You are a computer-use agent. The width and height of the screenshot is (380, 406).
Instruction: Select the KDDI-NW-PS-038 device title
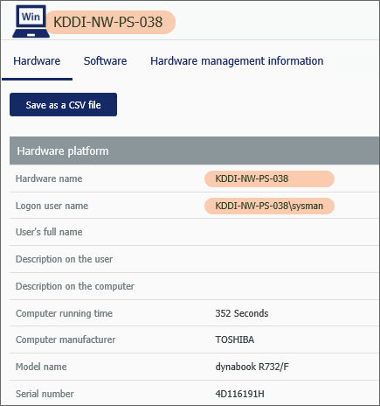pyautogui.click(x=108, y=22)
